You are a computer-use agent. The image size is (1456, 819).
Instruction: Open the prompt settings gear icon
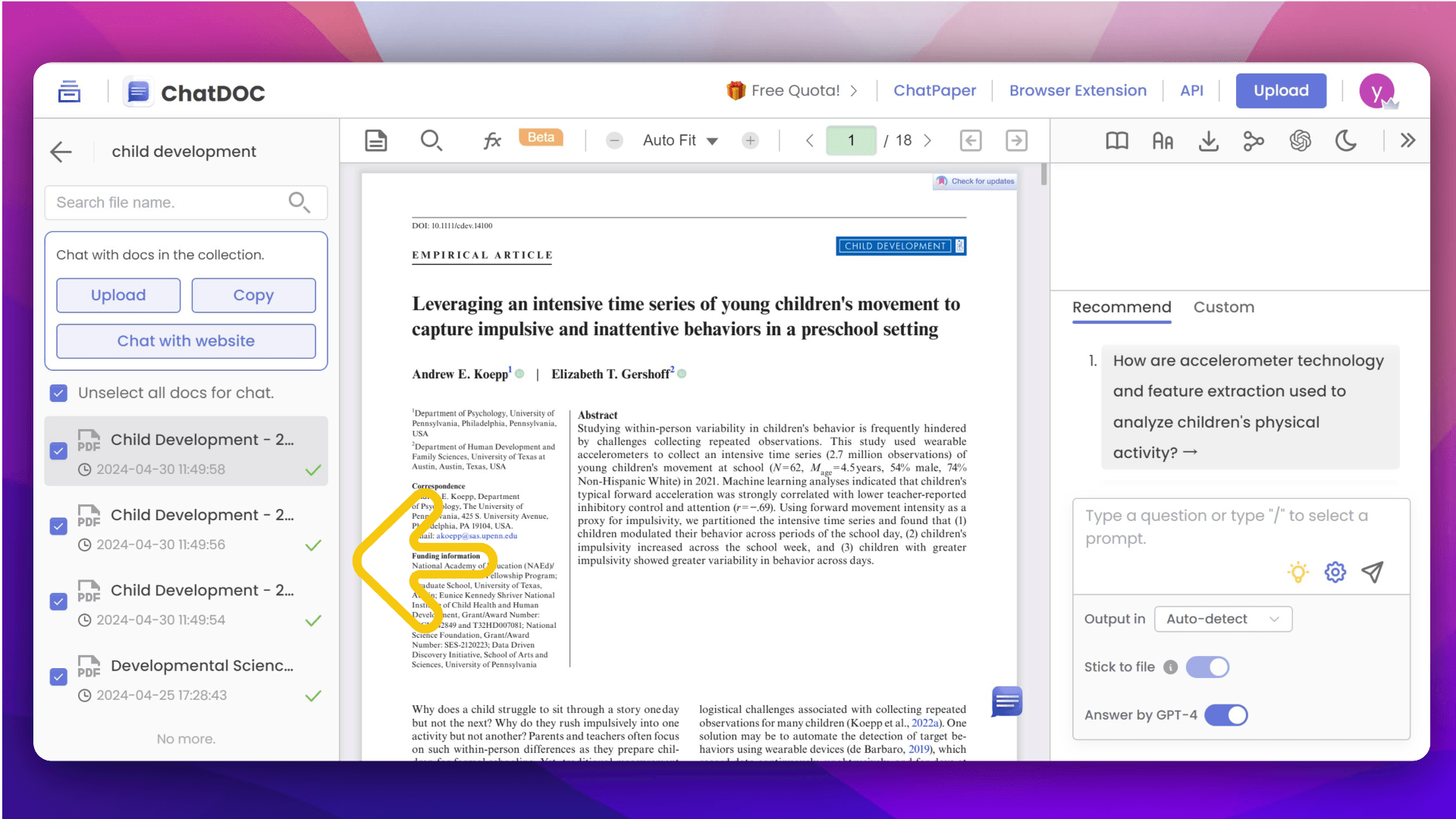1335,572
